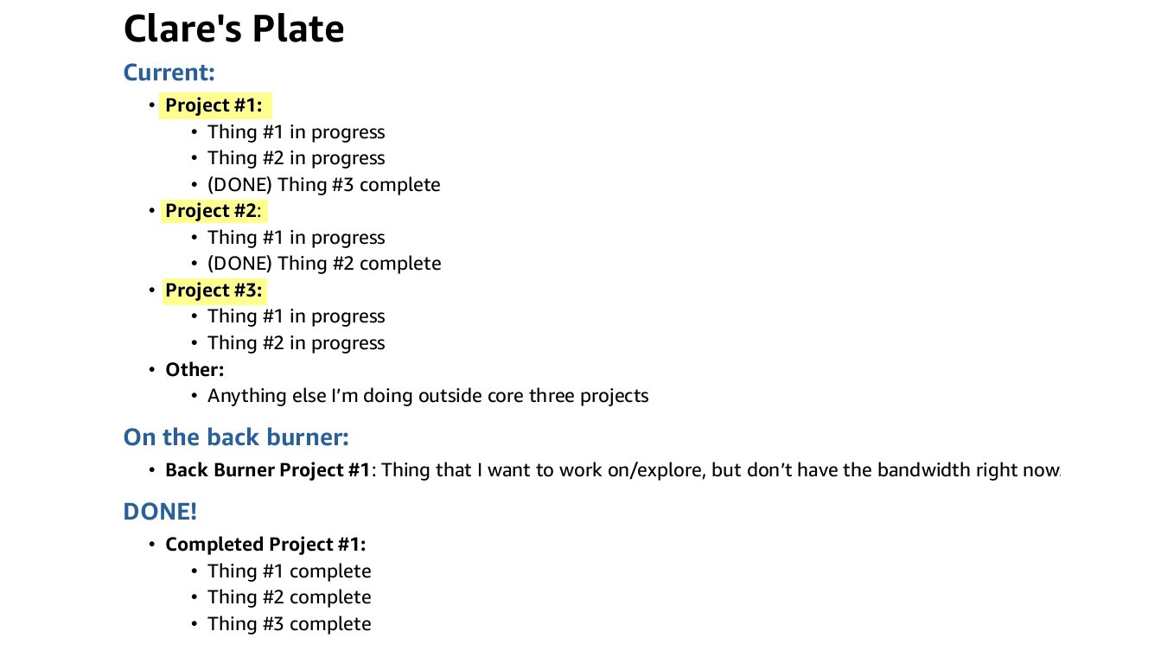Click the Completed Project #1: heading
1167x657 pixels.
coord(265,545)
